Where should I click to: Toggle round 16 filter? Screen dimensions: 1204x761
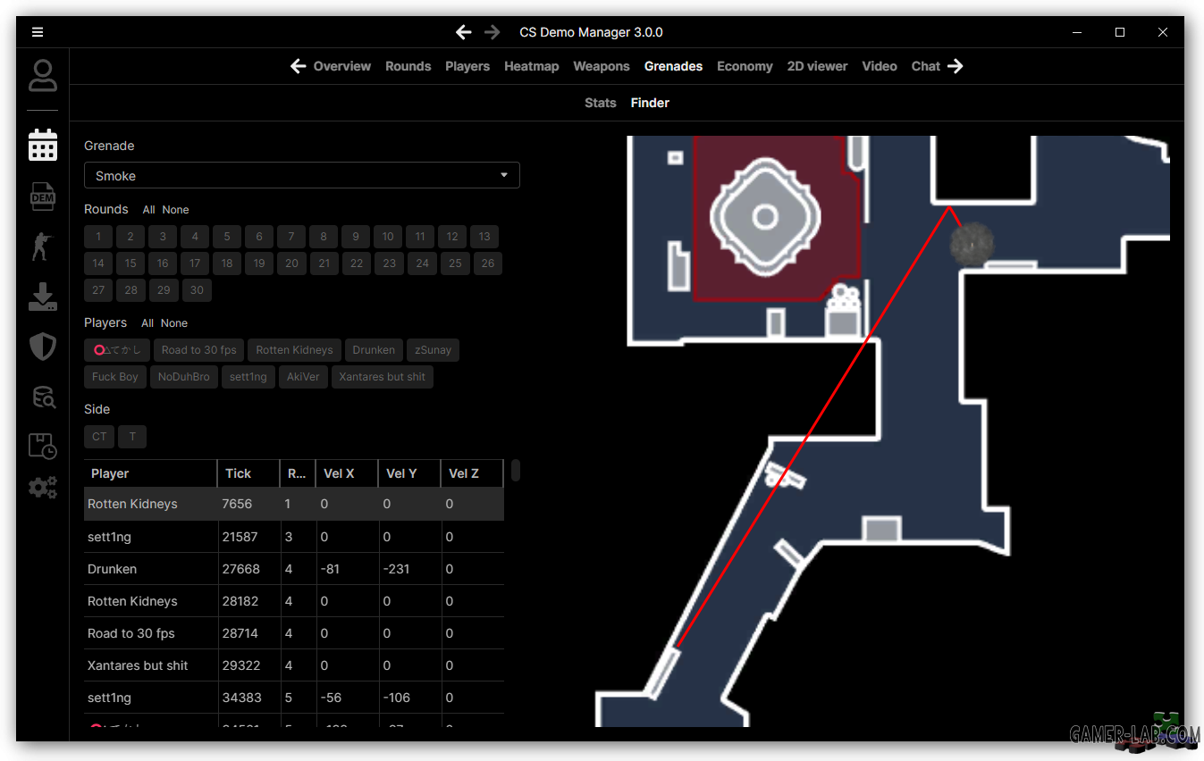(163, 263)
